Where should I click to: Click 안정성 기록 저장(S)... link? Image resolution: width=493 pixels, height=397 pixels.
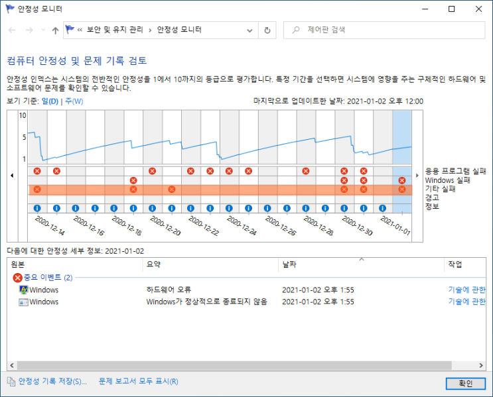(x=52, y=381)
